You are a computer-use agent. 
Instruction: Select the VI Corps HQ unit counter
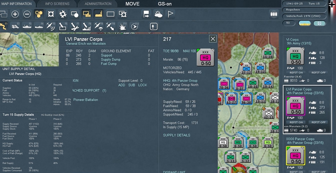click(x=295, y=56)
